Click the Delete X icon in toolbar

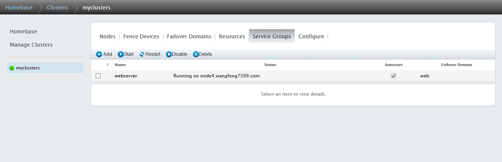pos(196,54)
